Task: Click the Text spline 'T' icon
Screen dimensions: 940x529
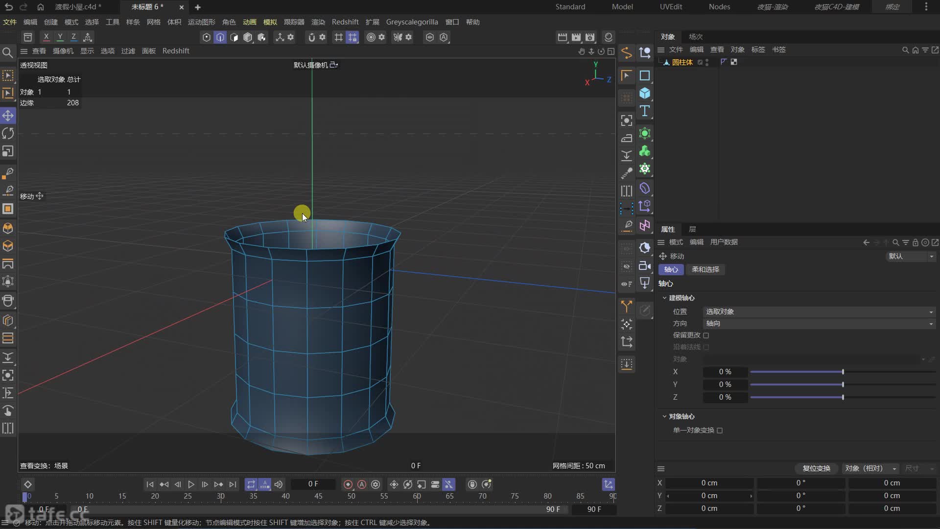Action: coord(645,111)
